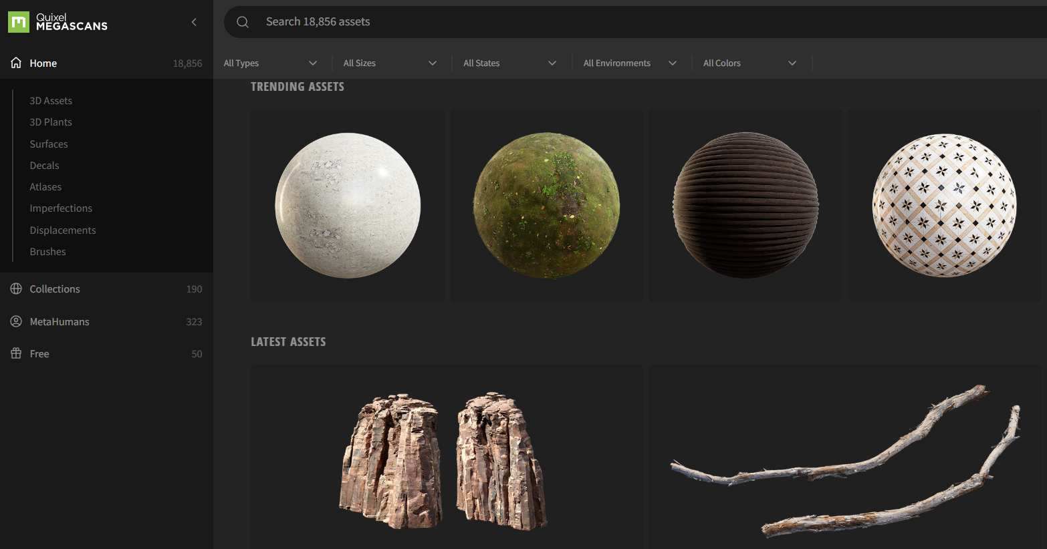Focus the Search 18,856 assets field

[602, 22]
